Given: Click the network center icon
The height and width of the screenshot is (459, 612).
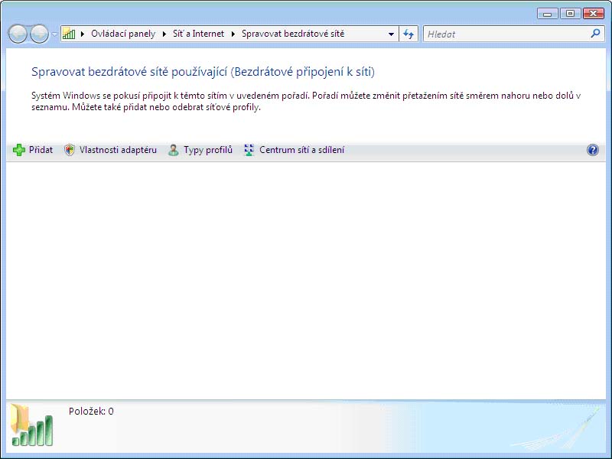Looking at the screenshot, I should coord(249,150).
